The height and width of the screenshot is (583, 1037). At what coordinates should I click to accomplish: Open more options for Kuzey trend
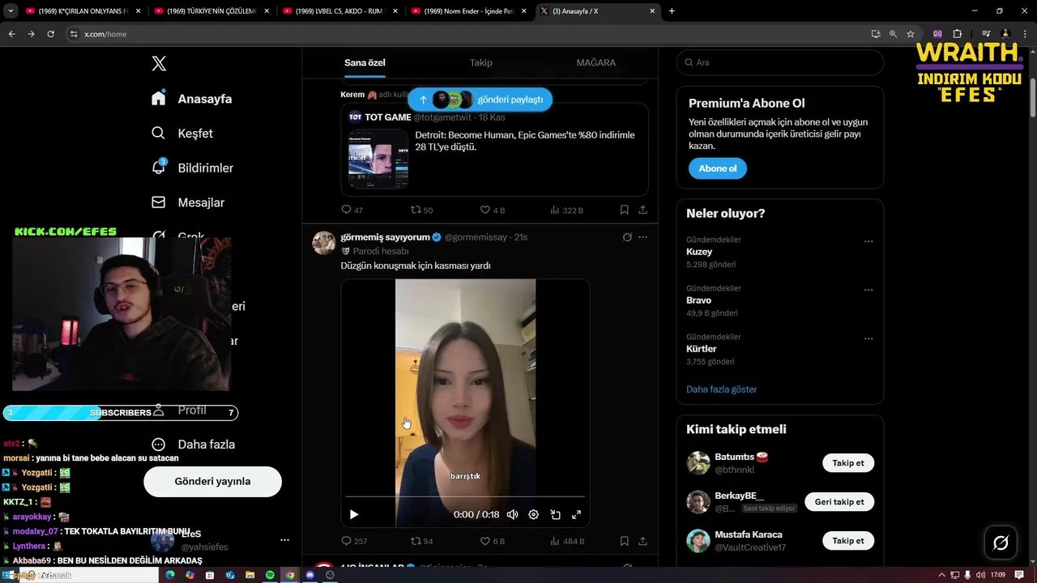[x=868, y=241]
